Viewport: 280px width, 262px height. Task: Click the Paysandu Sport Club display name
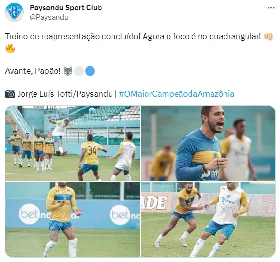66,8
